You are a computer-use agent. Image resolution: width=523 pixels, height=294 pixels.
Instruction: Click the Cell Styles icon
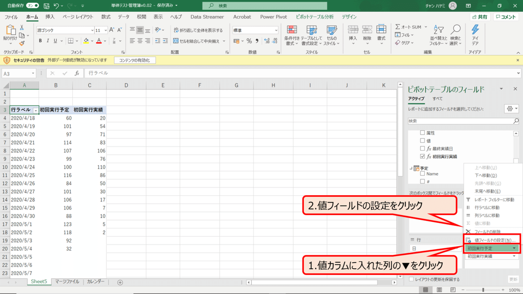coord(331,30)
